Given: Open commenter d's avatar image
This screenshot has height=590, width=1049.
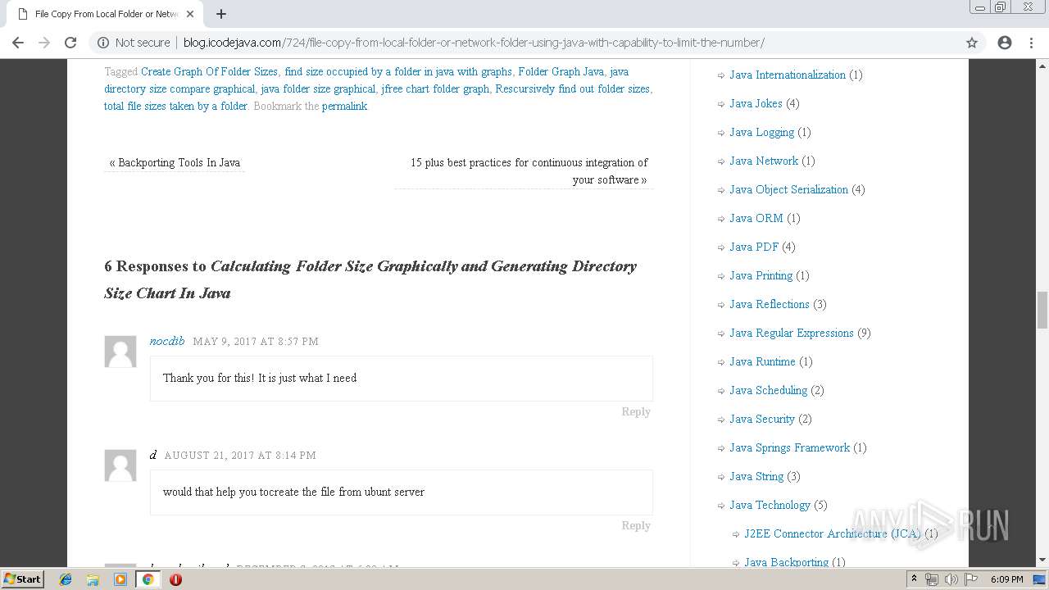Looking at the screenshot, I should (120, 465).
